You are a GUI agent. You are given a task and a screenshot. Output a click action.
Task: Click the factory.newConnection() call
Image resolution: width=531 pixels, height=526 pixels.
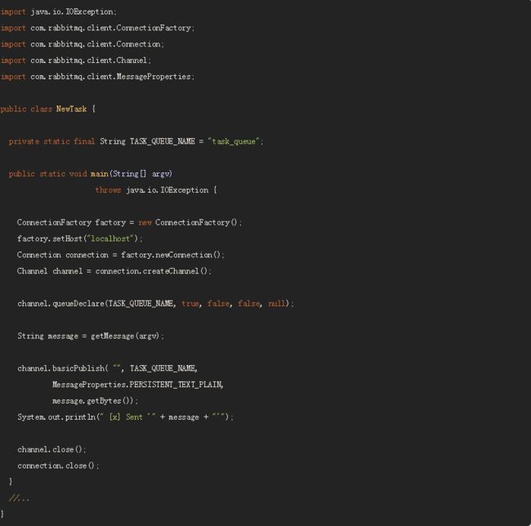tap(171, 255)
